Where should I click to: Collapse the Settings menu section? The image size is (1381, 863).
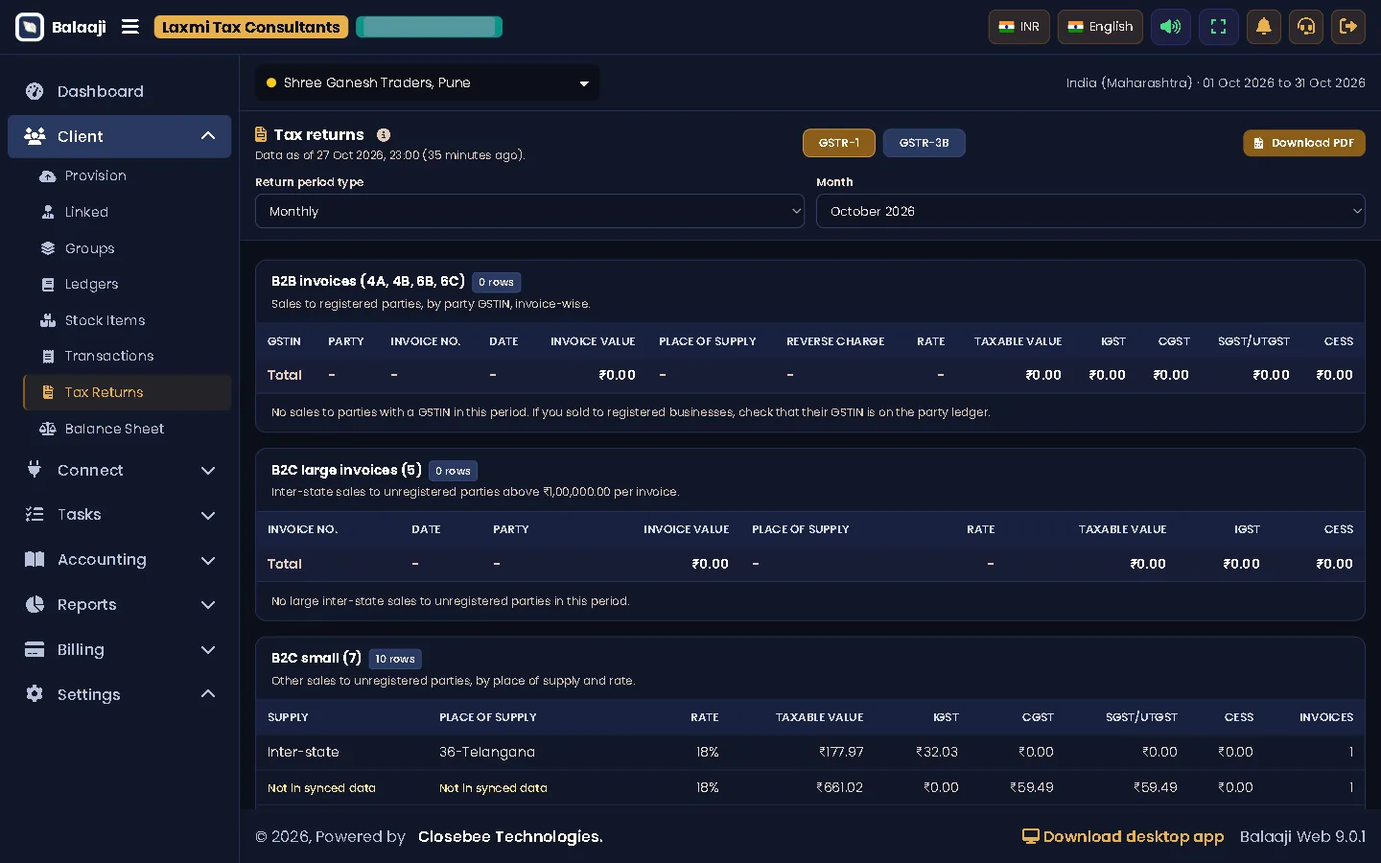click(x=119, y=694)
